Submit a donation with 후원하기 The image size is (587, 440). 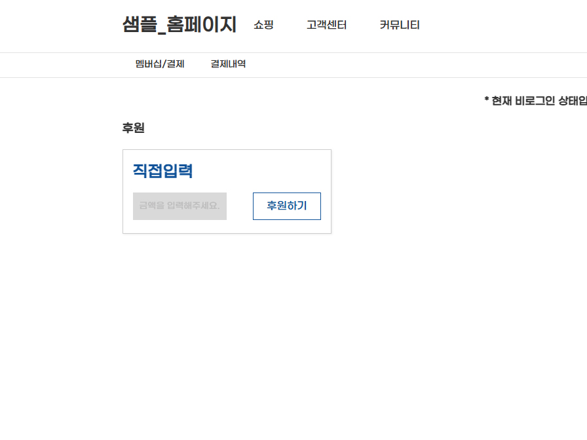286,206
